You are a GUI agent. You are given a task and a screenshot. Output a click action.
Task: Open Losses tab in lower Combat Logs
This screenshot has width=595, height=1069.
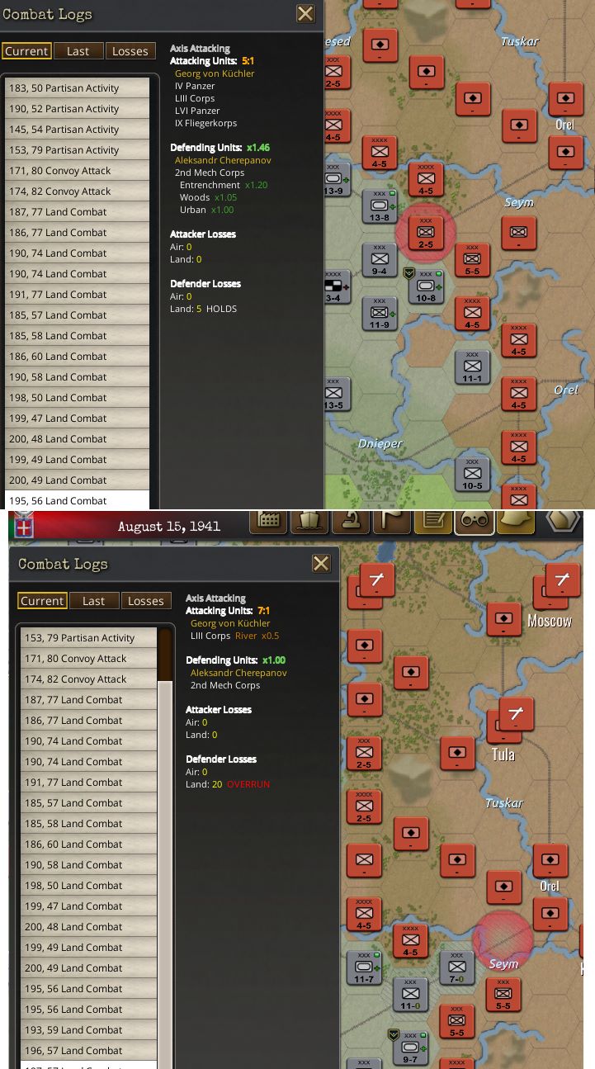[x=146, y=601]
